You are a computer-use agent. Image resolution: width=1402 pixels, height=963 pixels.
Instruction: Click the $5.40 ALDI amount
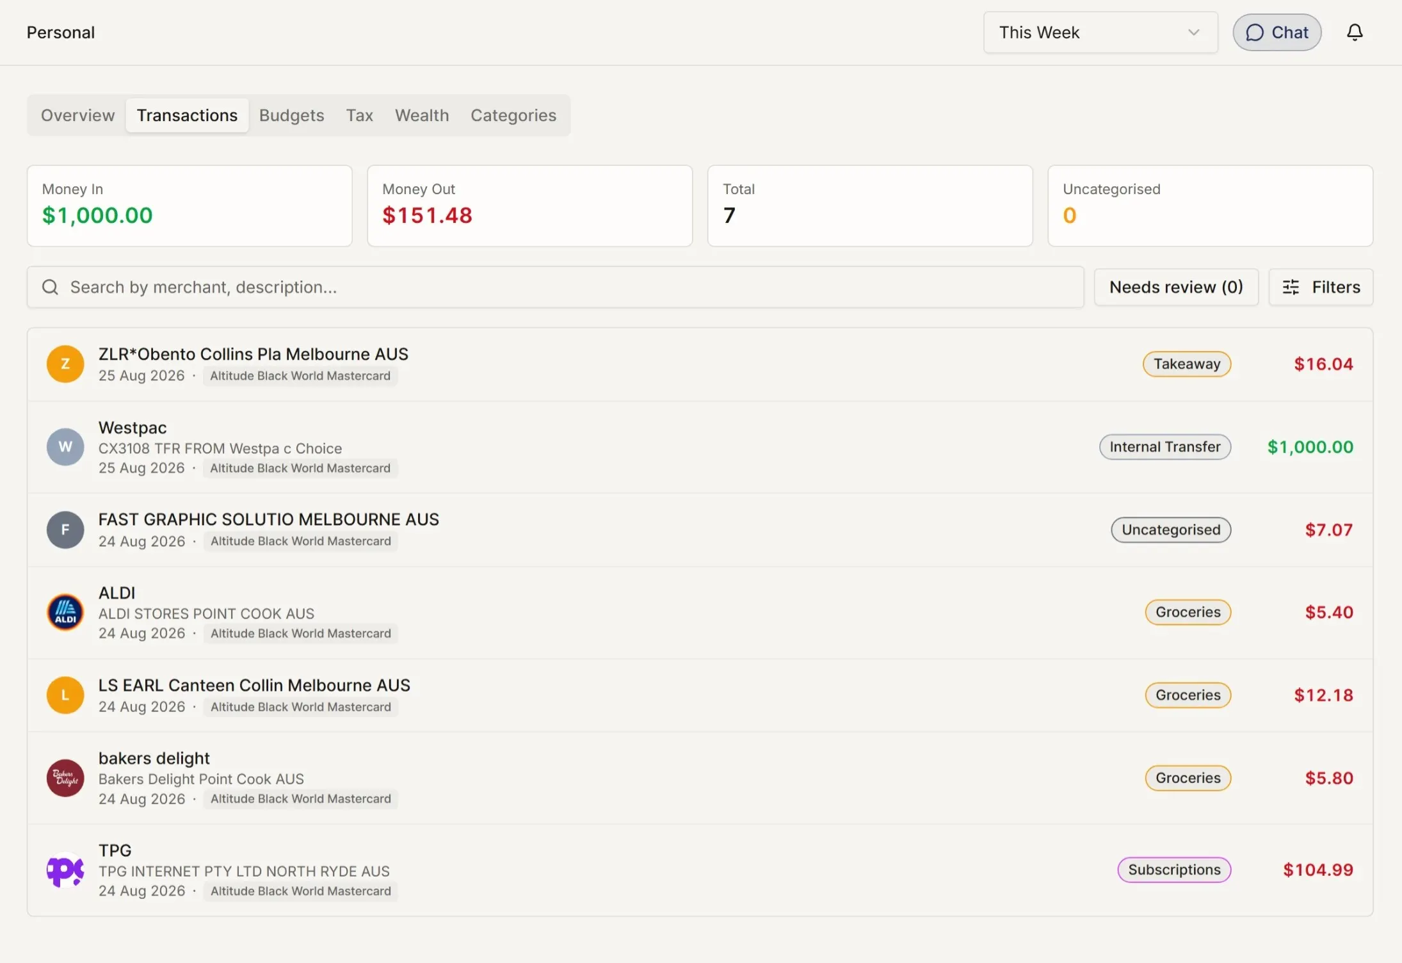pyautogui.click(x=1329, y=613)
